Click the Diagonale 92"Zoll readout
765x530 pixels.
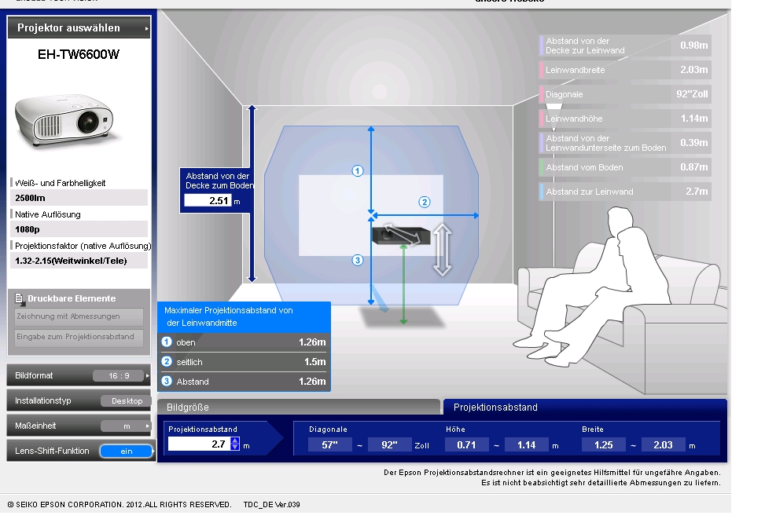pyautogui.click(x=625, y=94)
